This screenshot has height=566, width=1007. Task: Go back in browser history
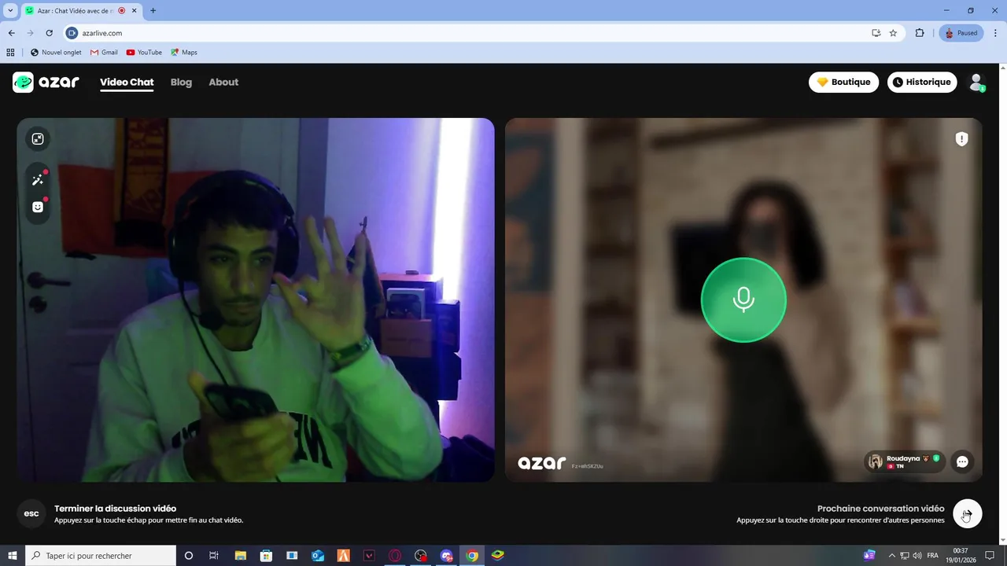point(11,33)
